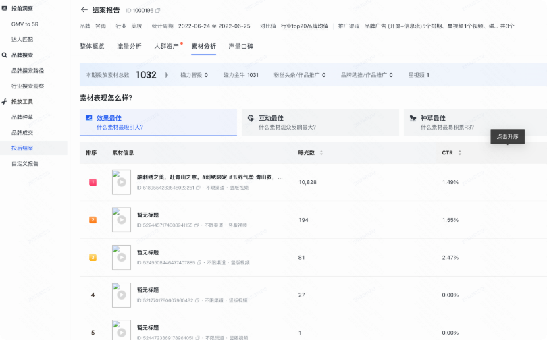Viewport: 547px width, 340px height.
Task: Sort the table by 曝光数 column
Action: (321, 153)
